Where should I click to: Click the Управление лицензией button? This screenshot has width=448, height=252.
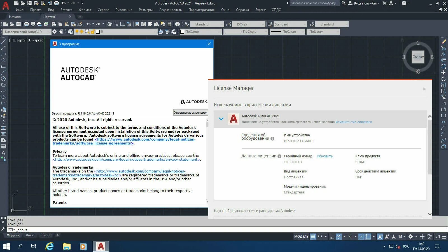191,113
